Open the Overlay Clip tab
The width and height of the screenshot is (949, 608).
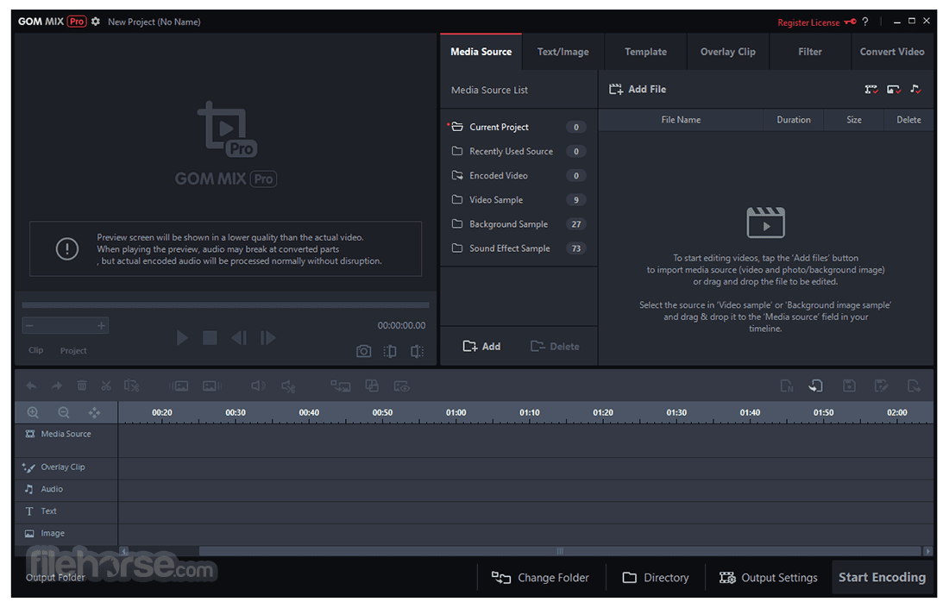[x=728, y=52]
